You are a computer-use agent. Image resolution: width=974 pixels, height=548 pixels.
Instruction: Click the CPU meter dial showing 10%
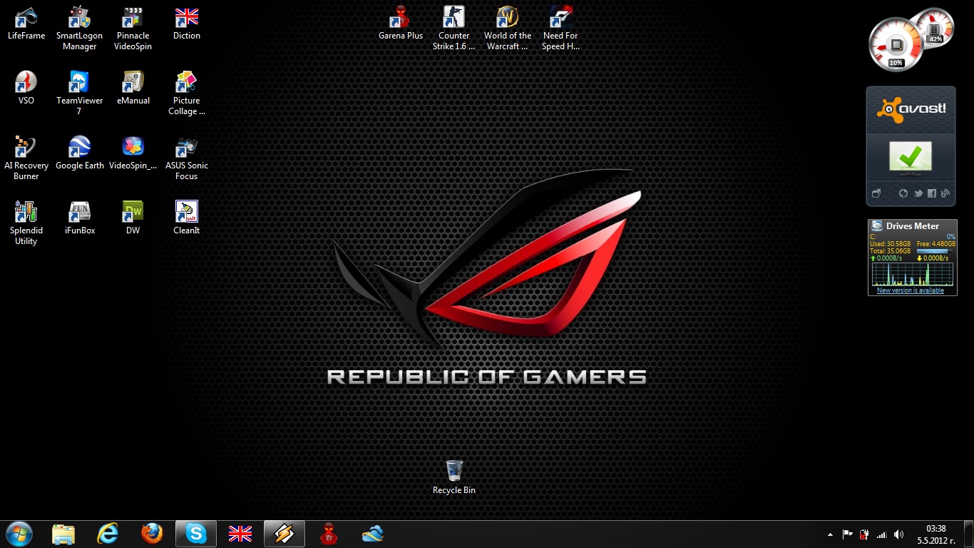896,44
